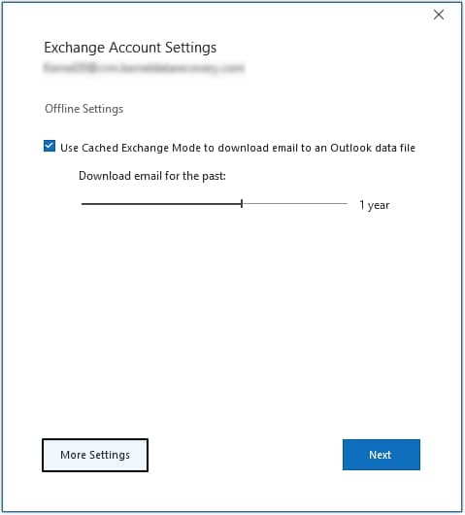This screenshot has height=515, width=465.
Task: Click the 'Exchange Account Settings' heading
Action: 130,48
